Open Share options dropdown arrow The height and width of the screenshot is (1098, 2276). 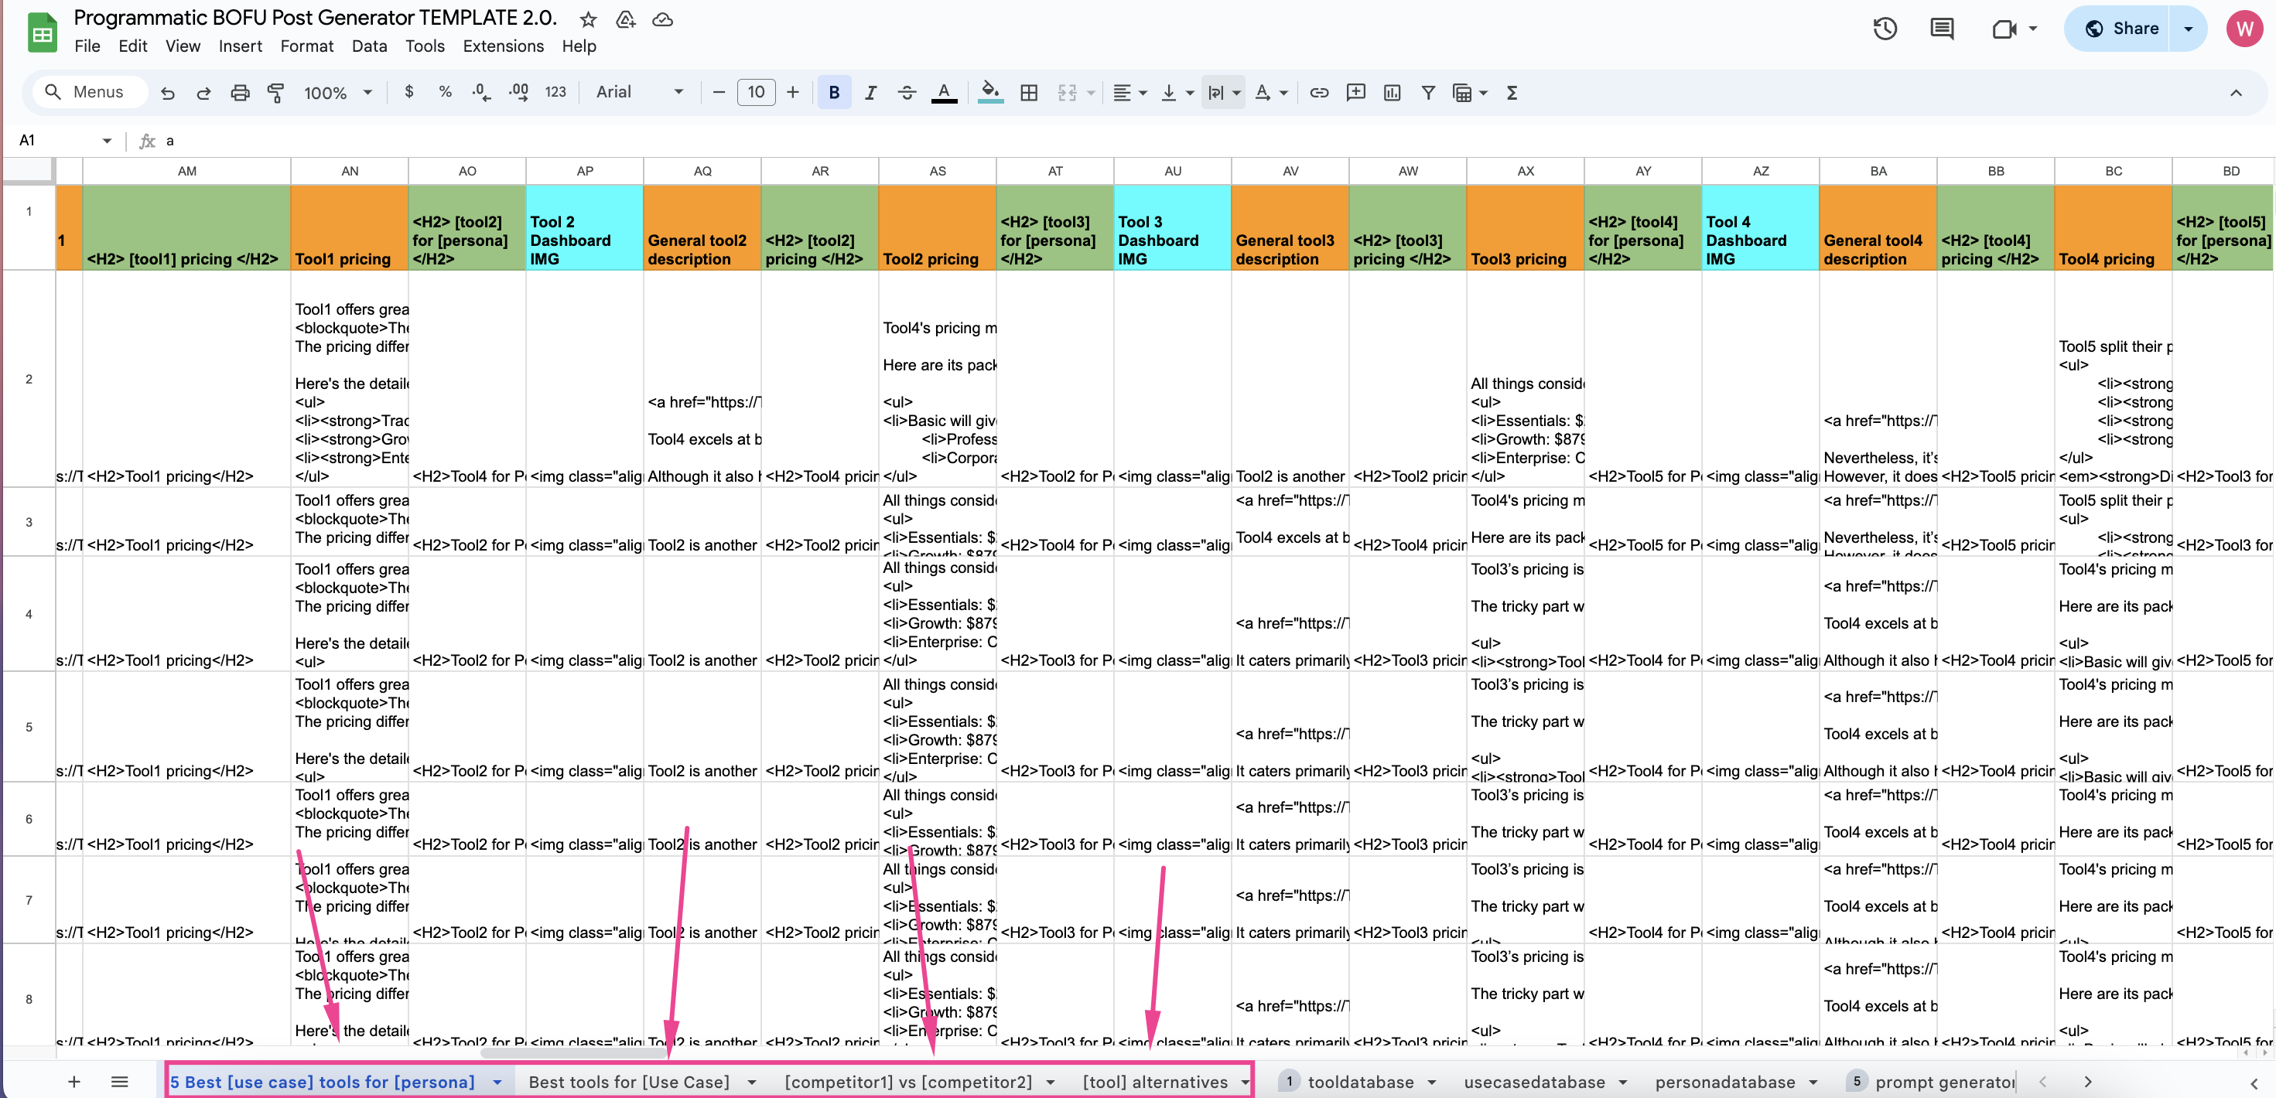tap(2189, 29)
